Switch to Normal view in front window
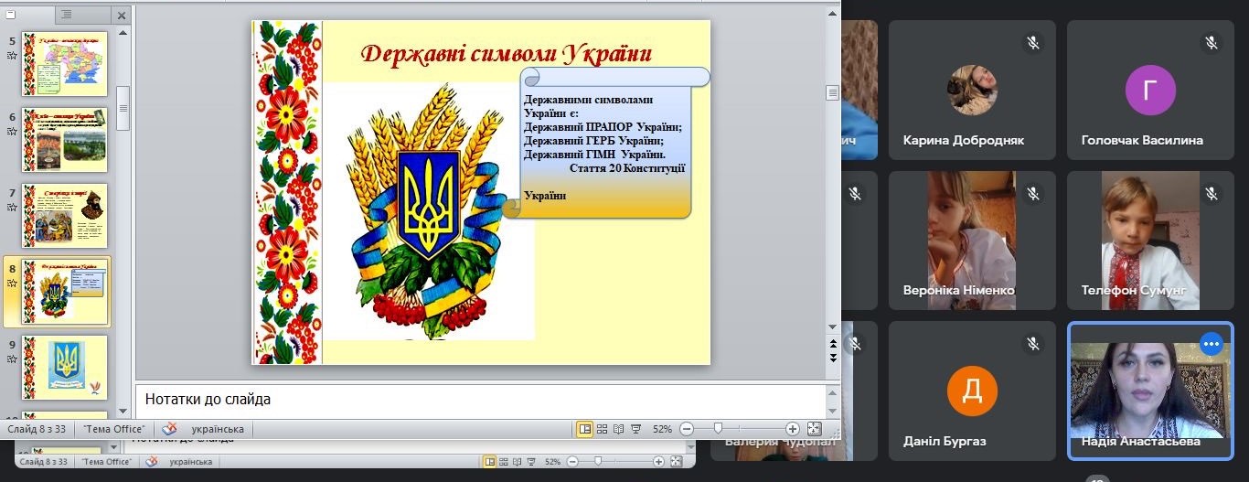The width and height of the screenshot is (1249, 482). pyautogui.click(x=584, y=429)
